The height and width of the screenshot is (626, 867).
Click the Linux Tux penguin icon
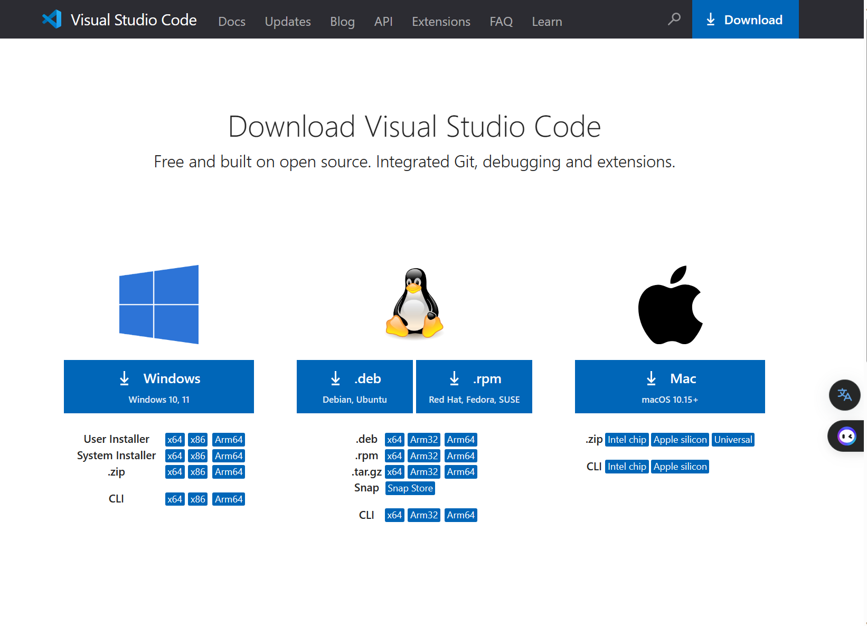click(414, 303)
